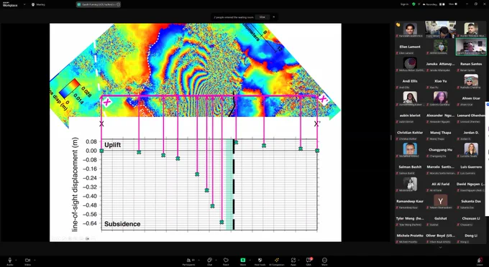Open the Chat panel

pos(209,260)
